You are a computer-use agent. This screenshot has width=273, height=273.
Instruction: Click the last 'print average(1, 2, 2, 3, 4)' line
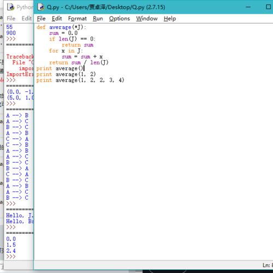[x=80, y=80]
